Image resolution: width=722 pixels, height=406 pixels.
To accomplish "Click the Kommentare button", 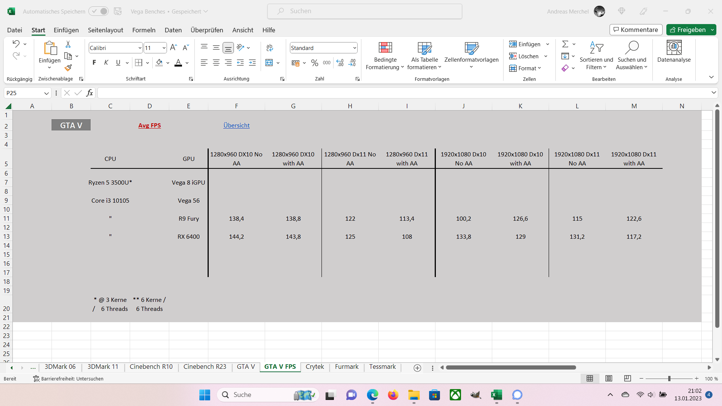I will click(636, 30).
